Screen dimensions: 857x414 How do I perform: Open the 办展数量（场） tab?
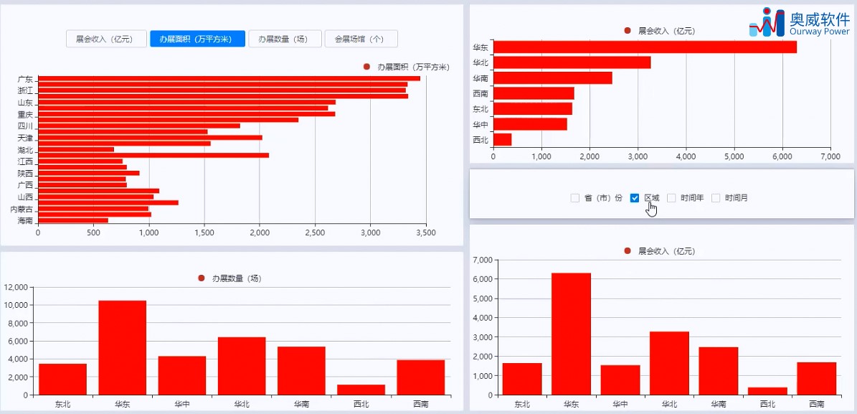[285, 39]
